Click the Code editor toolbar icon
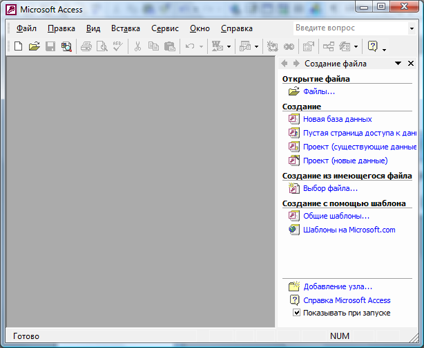The height and width of the screenshot is (348, 424). tap(272, 46)
